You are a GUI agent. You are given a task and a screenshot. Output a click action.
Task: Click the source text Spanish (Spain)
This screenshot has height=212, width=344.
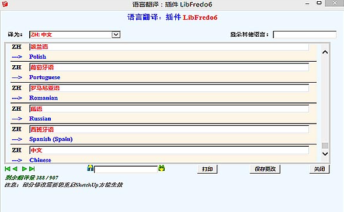[x=51, y=139]
